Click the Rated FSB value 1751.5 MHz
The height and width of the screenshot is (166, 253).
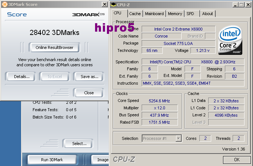coord(159,122)
